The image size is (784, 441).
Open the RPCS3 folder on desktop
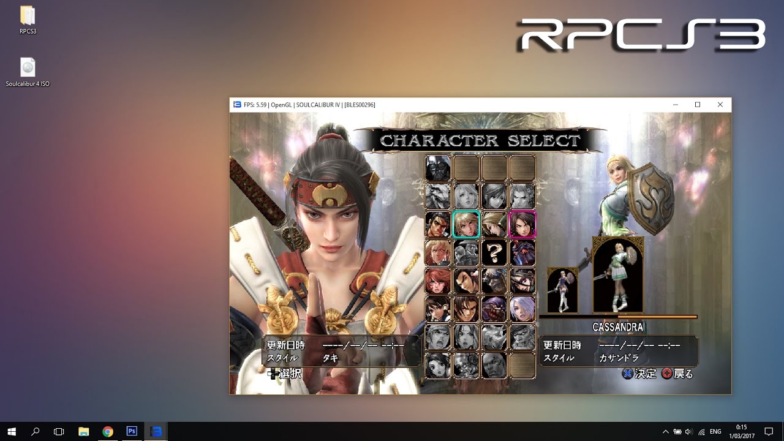coord(28,20)
